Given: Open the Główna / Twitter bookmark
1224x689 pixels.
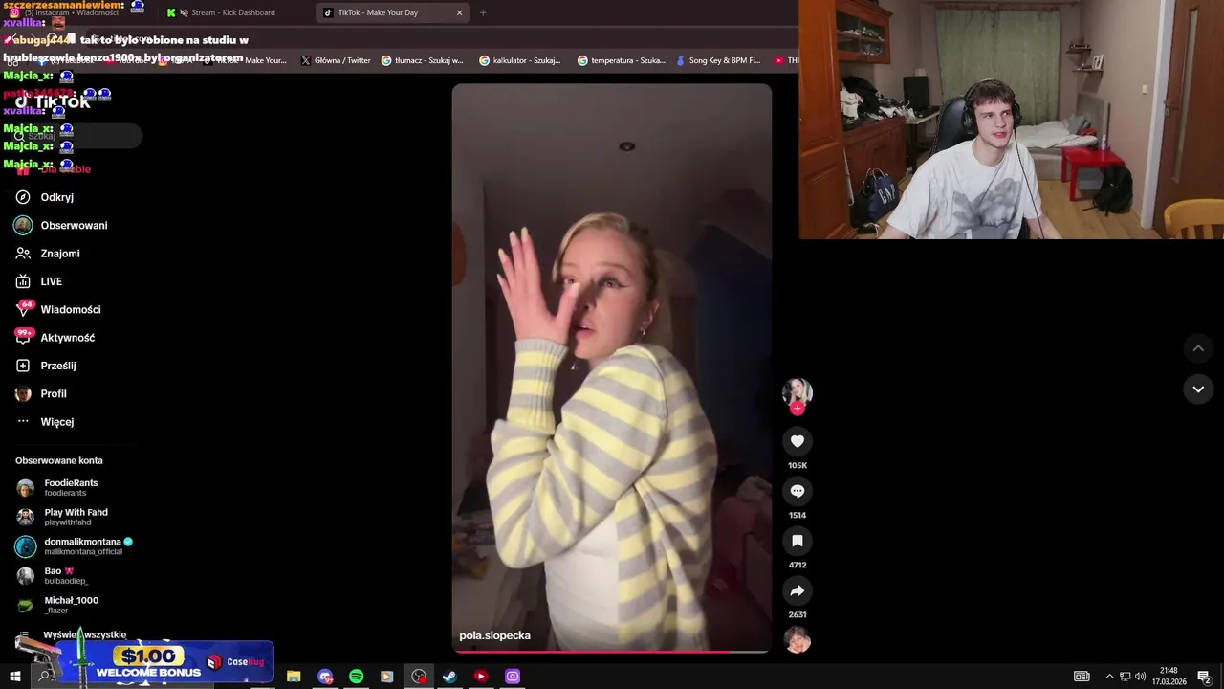Looking at the screenshot, I should (x=336, y=60).
